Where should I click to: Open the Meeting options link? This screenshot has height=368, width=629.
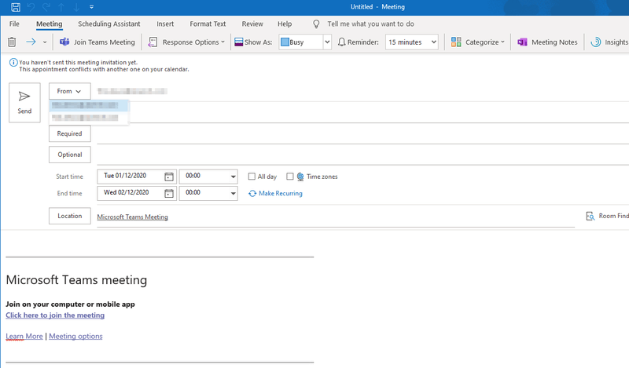click(75, 336)
